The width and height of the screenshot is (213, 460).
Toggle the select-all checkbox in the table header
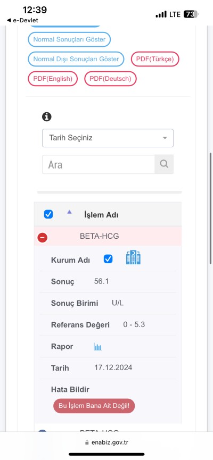pyautogui.click(x=48, y=214)
